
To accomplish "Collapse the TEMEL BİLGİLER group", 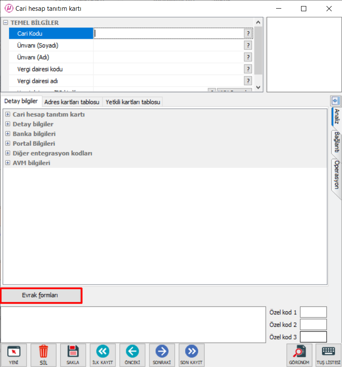I will 6,23.
